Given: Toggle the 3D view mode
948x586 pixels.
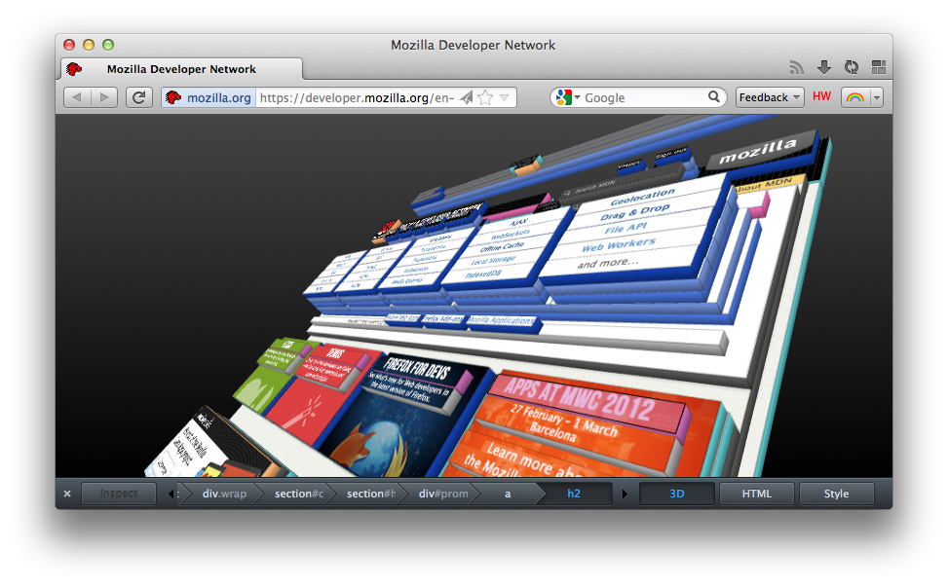Looking at the screenshot, I should coord(676,494).
